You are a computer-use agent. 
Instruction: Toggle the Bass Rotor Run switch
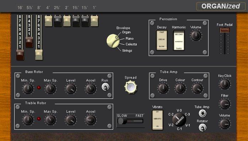point(105,87)
